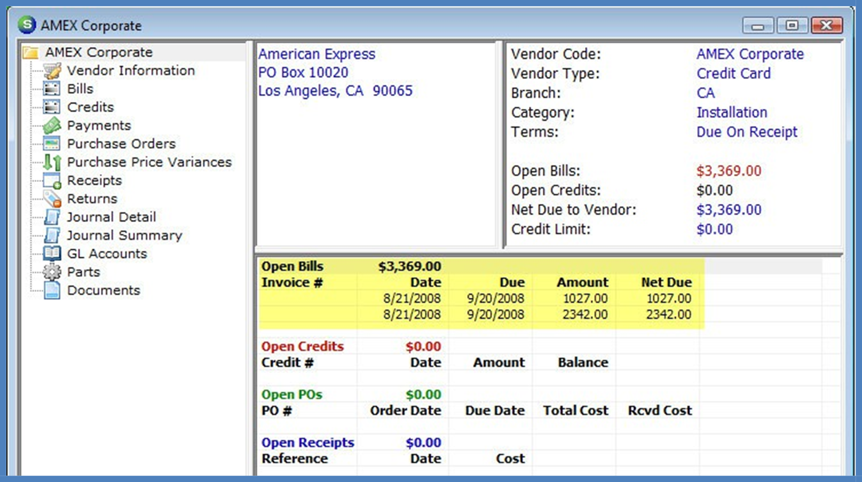
Task: Click the PO Box 10020 address line
Action: [x=303, y=73]
